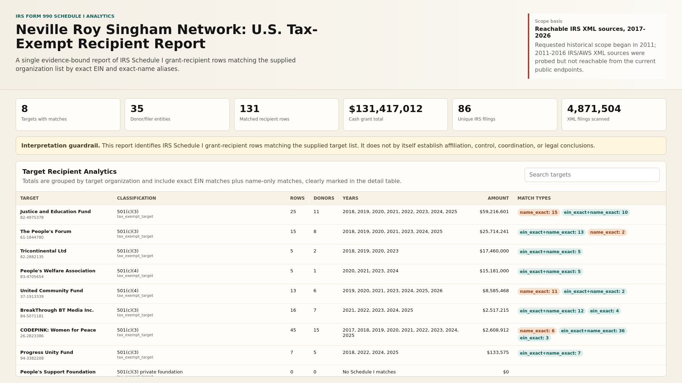Click the $8,585,468 amount cell
Screen dimensions: 682x383
(496, 291)
